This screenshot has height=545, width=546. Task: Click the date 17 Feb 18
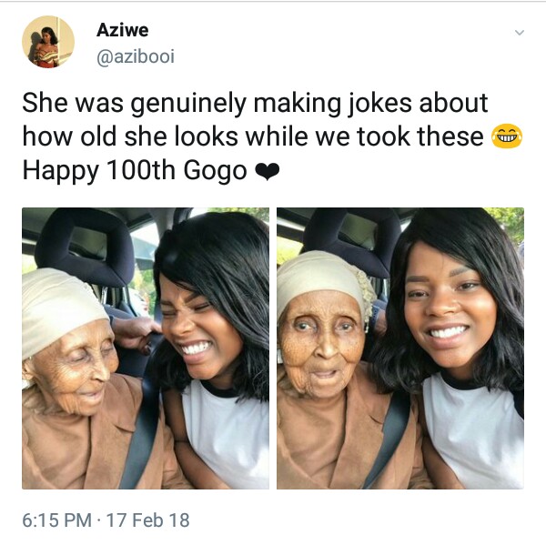pos(147,520)
